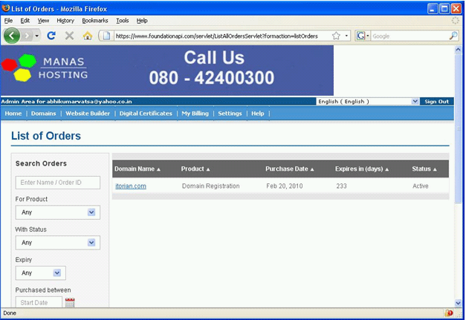Click the status bar security icon

point(448,313)
